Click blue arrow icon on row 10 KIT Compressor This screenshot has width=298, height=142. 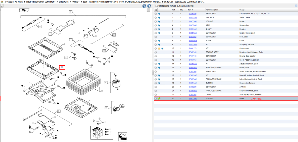point(162,48)
